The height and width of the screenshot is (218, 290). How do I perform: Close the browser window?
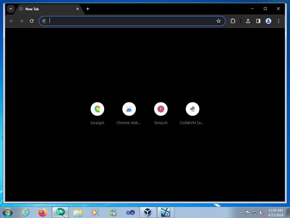pyautogui.click(x=278, y=9)
